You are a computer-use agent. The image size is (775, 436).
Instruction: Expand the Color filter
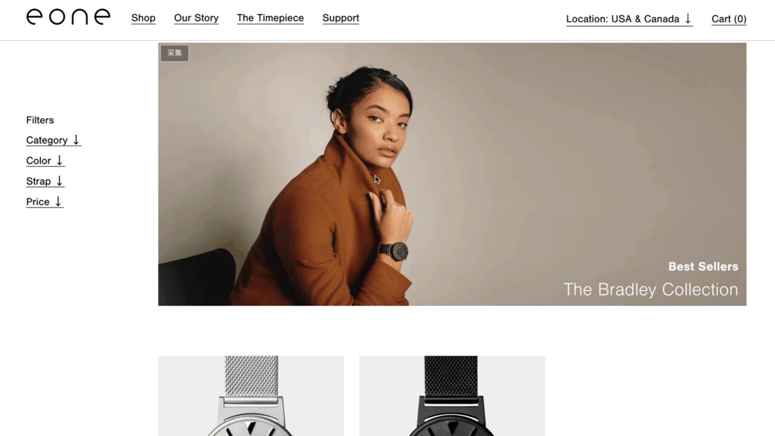pyautogui.click(x=45, y=160)
